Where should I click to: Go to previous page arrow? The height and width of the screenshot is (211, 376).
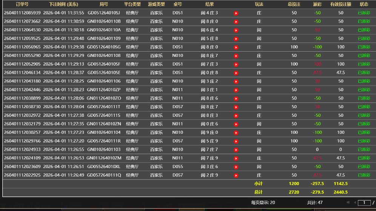[x=354, y=203]
